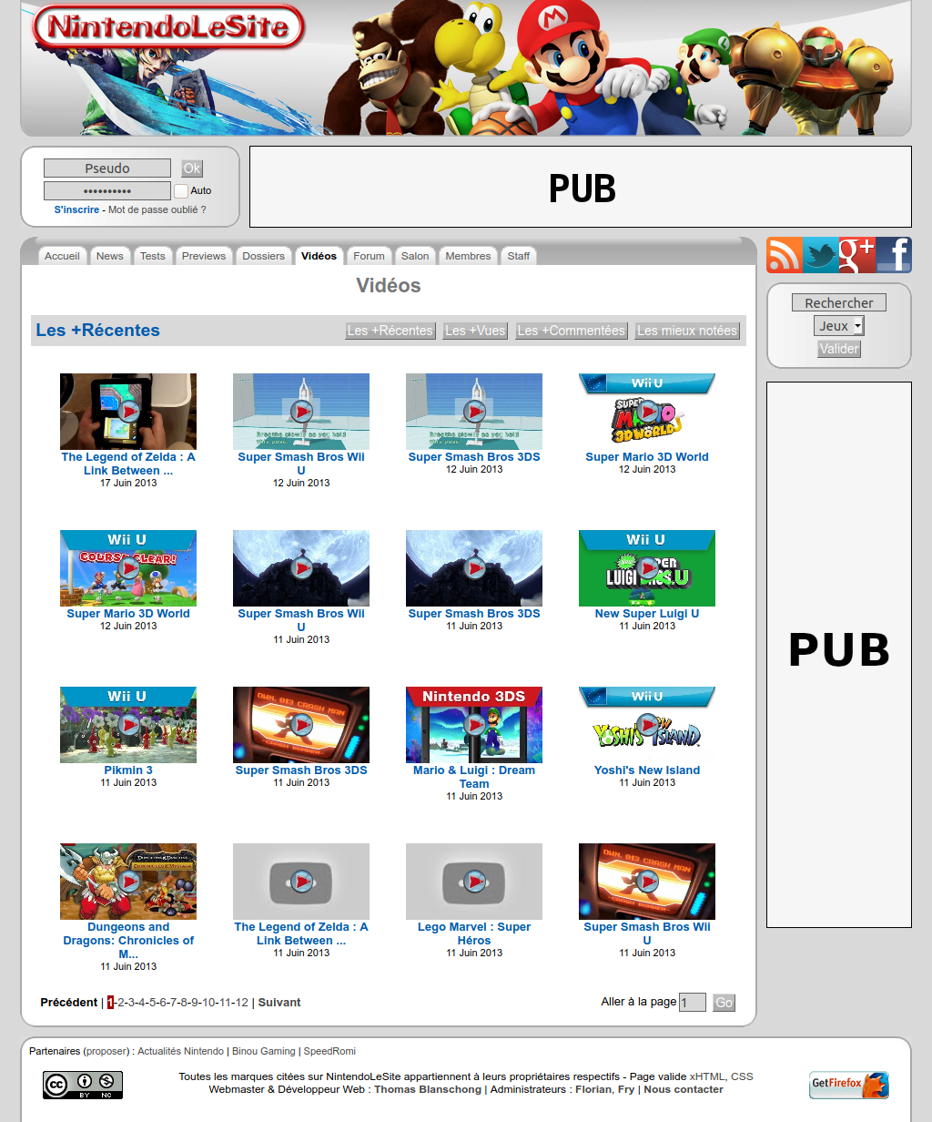Sort videos by Les +Commentées
The image size is (932, 1122).
click(x=572, y=331)
